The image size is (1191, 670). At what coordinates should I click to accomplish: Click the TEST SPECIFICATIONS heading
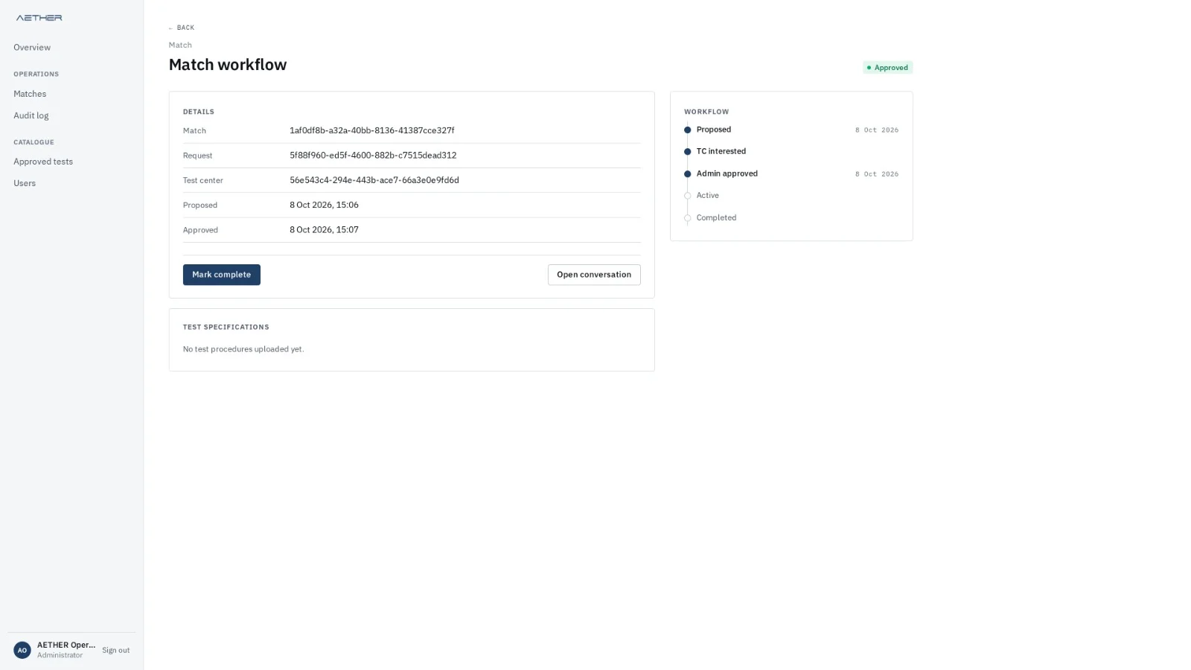click(226, 327)
